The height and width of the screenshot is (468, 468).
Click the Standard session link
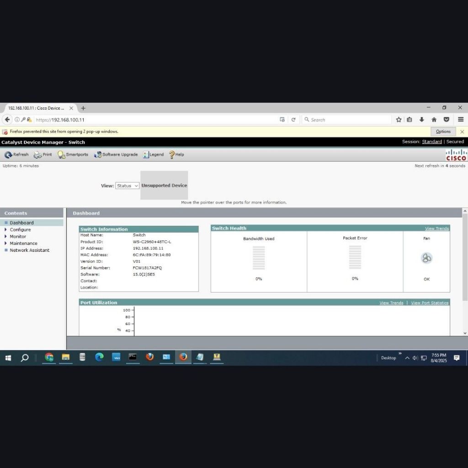(x=431, y=142)
